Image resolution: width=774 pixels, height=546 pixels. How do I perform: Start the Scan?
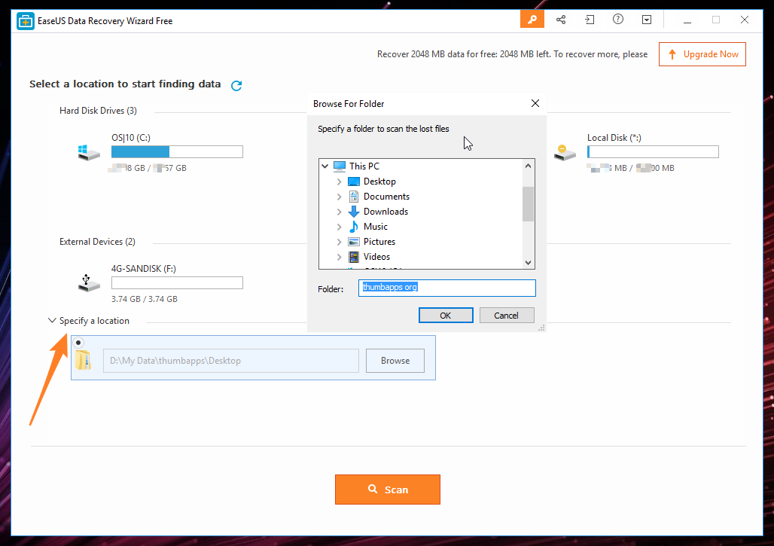tap(388, 490)
